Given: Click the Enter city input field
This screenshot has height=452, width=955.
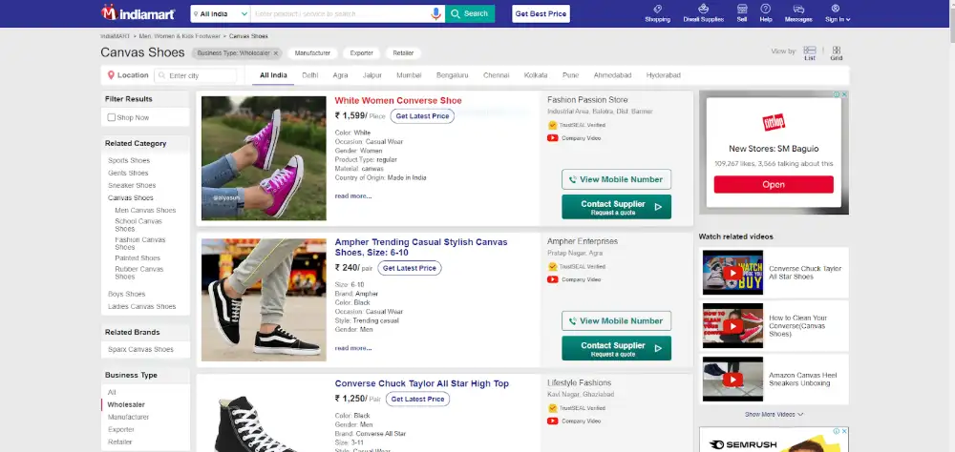Looking at the screenshot, I should click(196, 75).
